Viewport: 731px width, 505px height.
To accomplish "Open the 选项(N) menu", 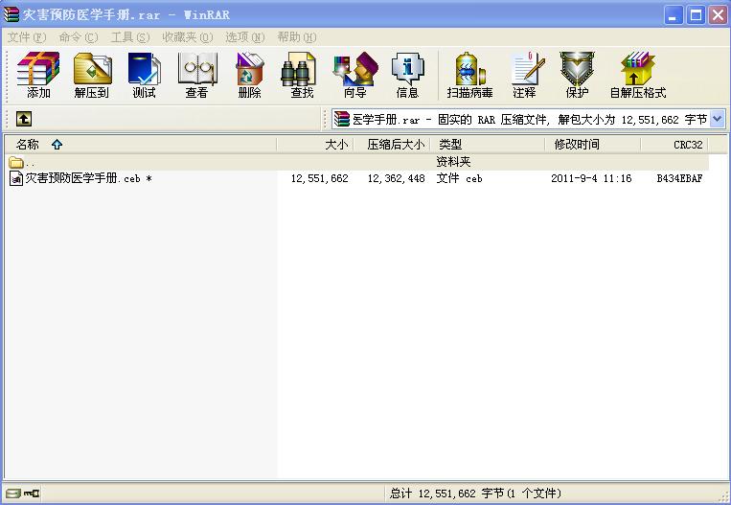I will (244, 37).
